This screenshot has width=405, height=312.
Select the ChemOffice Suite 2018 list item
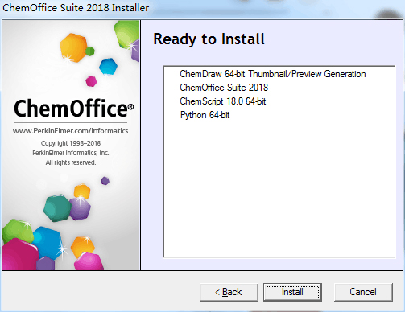[x=224, y=88]
